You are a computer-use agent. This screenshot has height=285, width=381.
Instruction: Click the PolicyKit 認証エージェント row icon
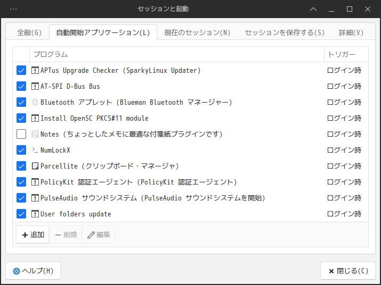pyautogui.click(x=35, y=182)
